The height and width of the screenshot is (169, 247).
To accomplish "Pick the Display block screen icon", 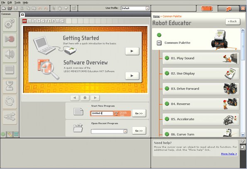I will (x=10, y=71).
